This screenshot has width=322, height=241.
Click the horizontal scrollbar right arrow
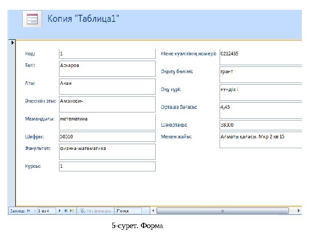pyautogui.click(x=299, y=211)
